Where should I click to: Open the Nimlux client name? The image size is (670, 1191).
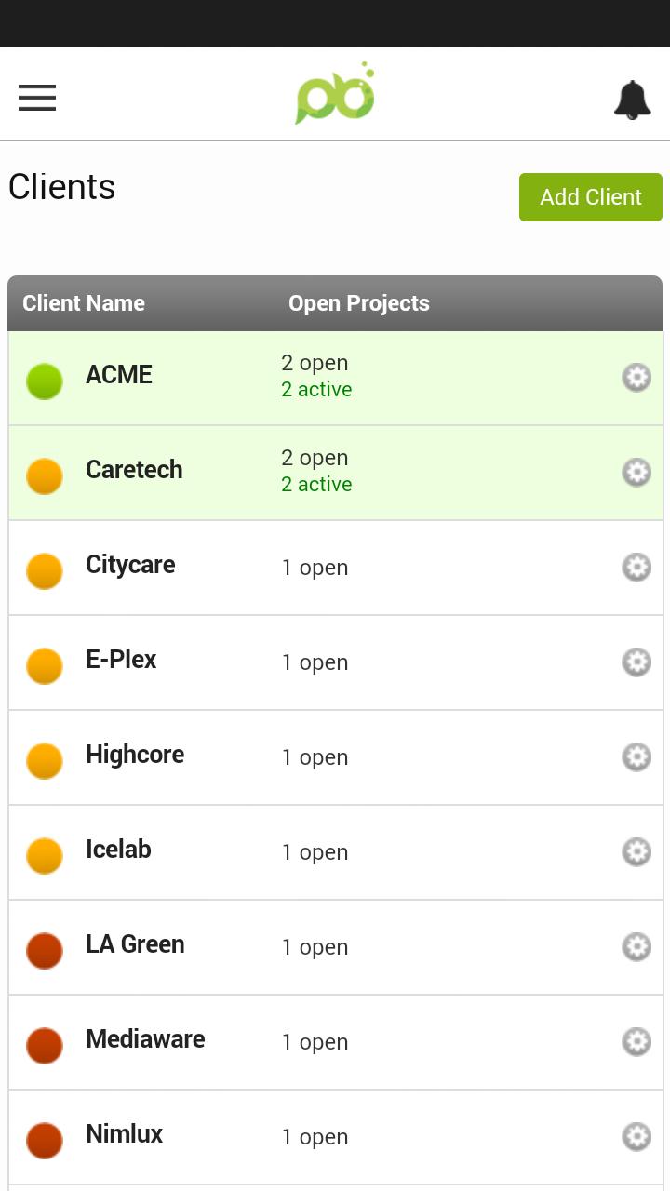coord(124,1134)
